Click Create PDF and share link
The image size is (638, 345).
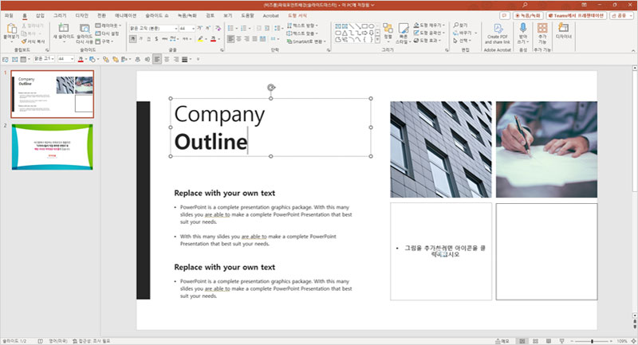[497, 29]
